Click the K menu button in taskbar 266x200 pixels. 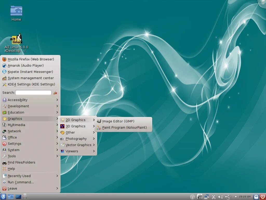tap(3, 197)
